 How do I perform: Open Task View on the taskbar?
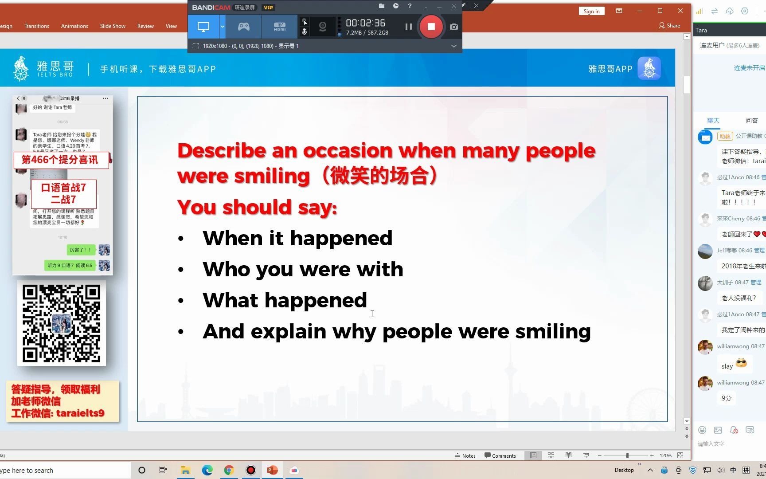163,470
